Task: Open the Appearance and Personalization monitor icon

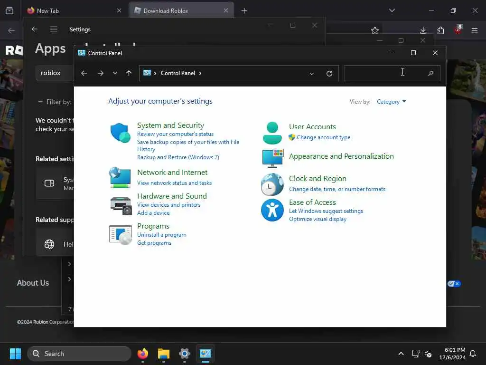Action: [272, 158]
